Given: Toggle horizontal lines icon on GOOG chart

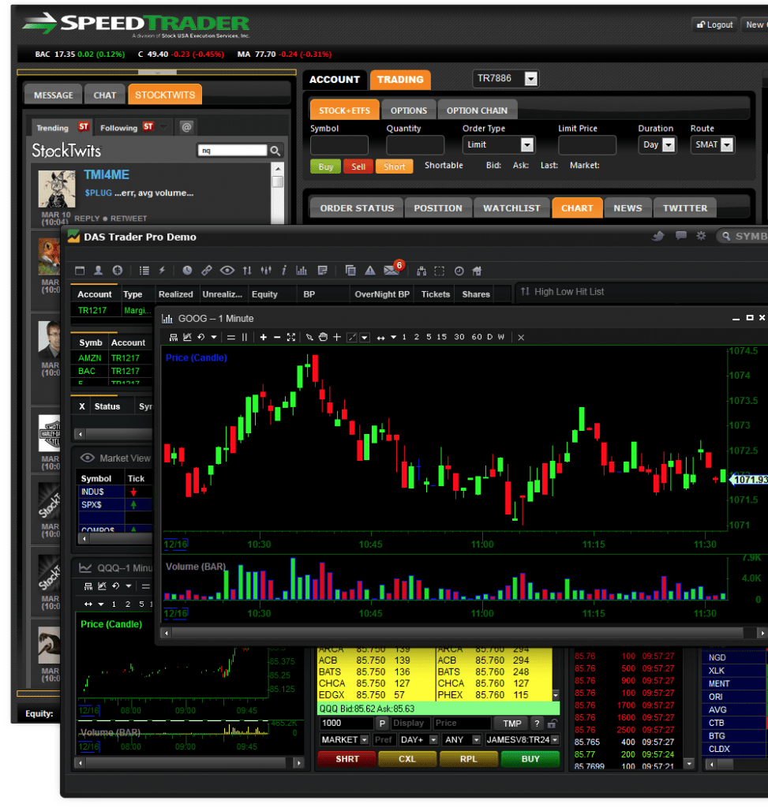Looking at the screenshot, I should point(231,337).
